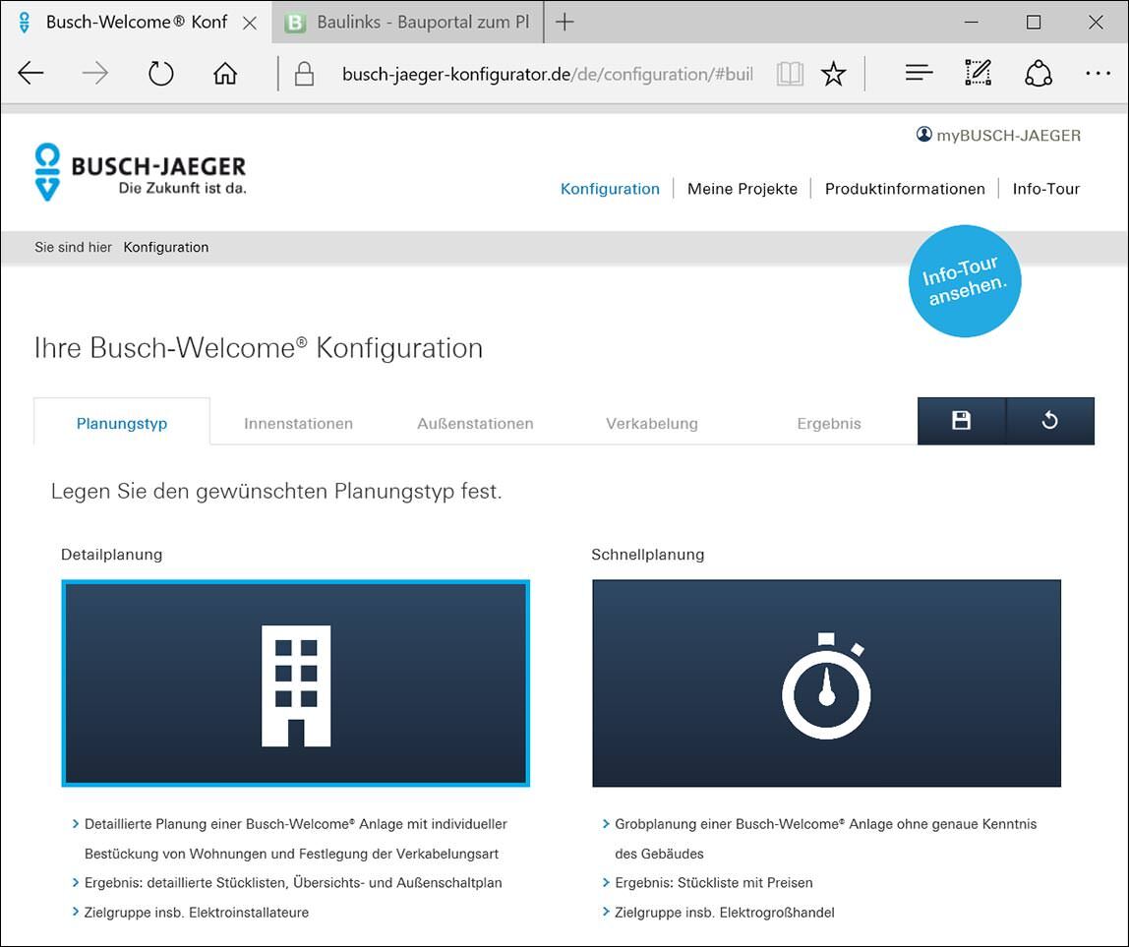Open reading view book icon

790,74
